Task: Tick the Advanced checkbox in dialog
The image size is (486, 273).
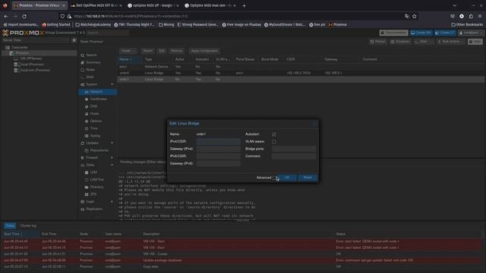Action: click(x=274, y=177)
